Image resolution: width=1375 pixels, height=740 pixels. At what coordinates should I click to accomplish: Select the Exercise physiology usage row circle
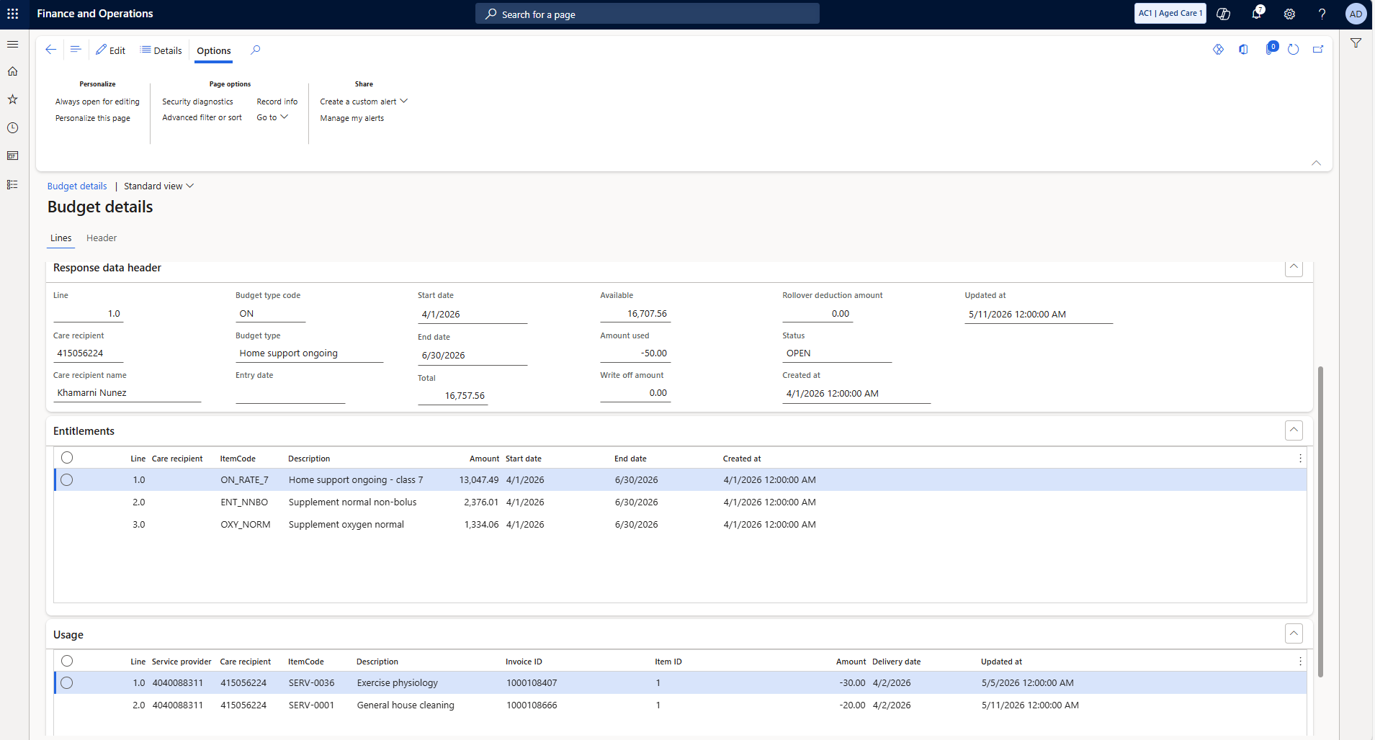pos(67,683)
